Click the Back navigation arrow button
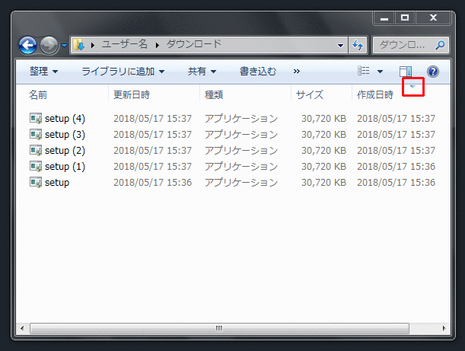465x351 pixels. (27, 45)
